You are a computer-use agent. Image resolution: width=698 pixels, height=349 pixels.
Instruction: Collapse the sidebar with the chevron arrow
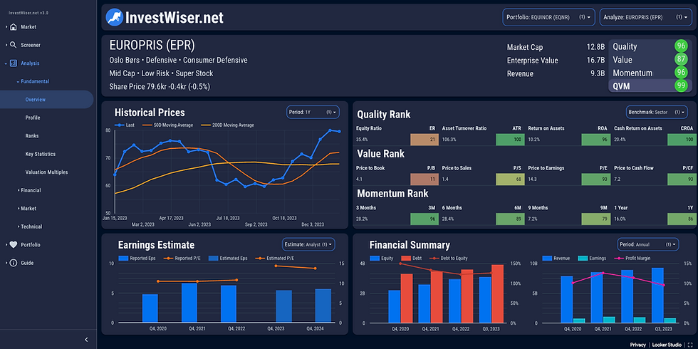[86, 340]
